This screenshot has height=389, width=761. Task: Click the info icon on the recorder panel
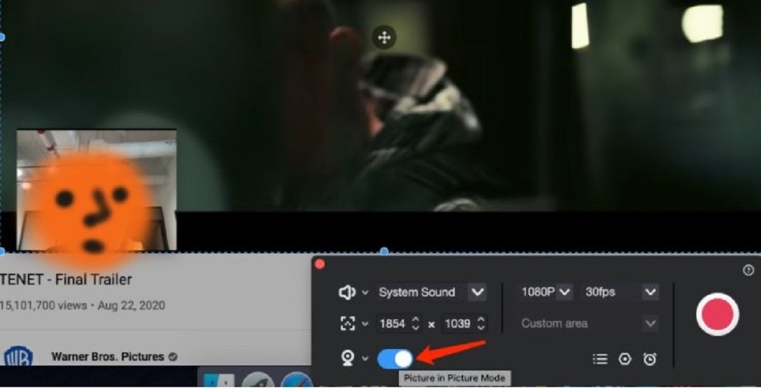click(748, 271)
